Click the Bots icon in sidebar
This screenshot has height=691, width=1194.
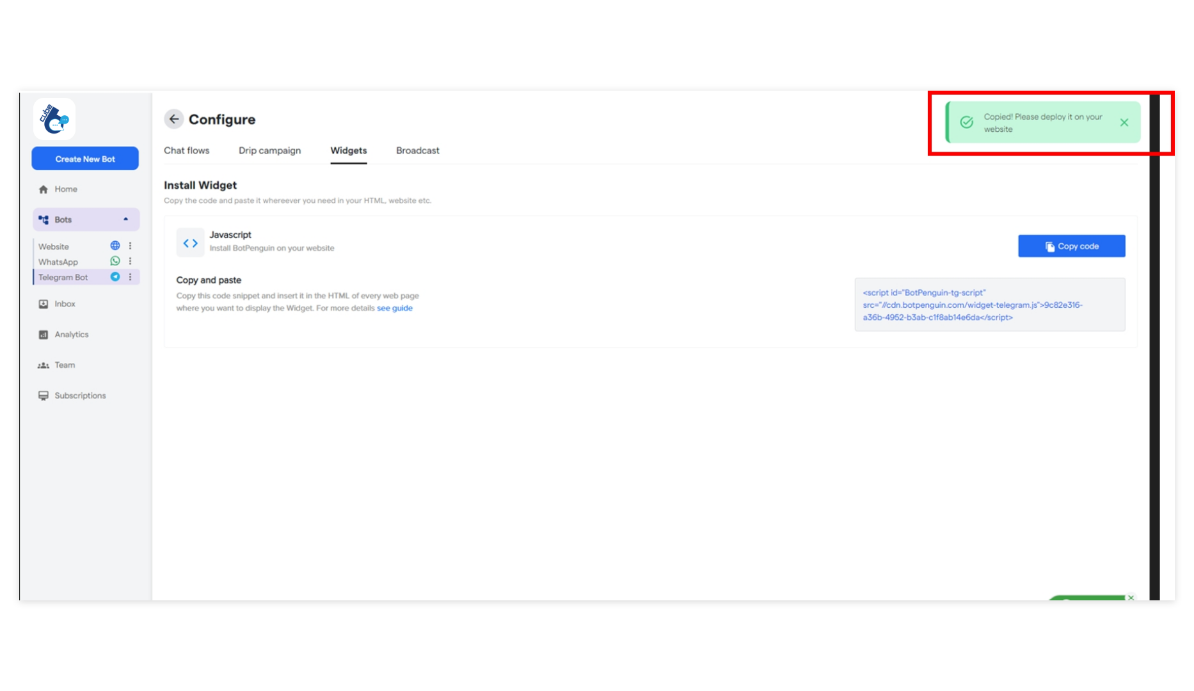(44, 219)
